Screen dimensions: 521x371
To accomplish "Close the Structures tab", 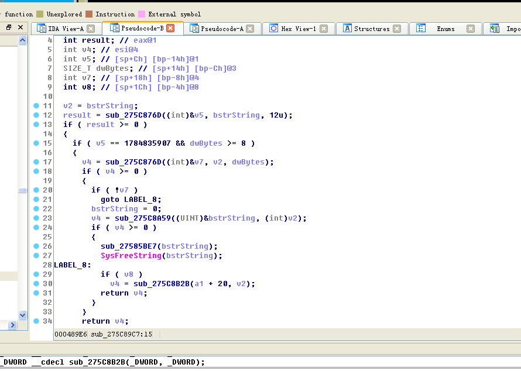I will (x=397, y=29).
